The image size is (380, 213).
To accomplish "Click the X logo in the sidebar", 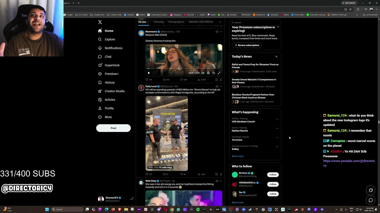I will pos(100,22).
